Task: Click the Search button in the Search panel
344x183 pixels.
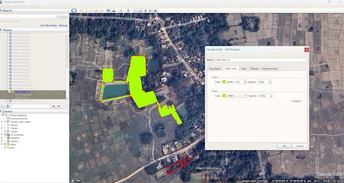Action: [63, 17]
